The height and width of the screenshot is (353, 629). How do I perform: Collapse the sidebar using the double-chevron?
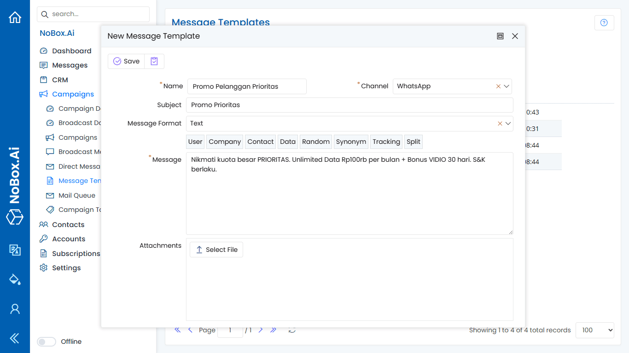[x=15, y=338]
